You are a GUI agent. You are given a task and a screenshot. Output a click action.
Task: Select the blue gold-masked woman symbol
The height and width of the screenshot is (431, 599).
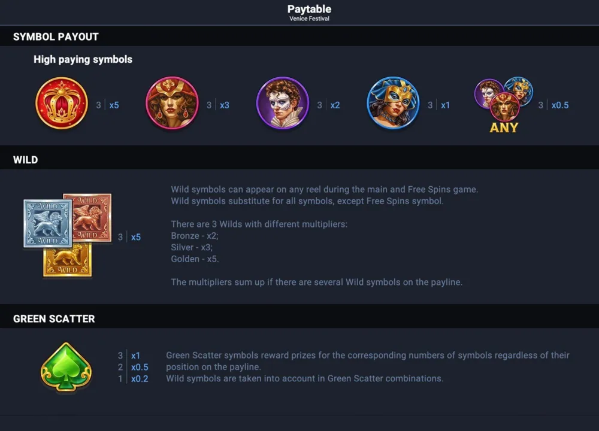click(x=393, y=103)
